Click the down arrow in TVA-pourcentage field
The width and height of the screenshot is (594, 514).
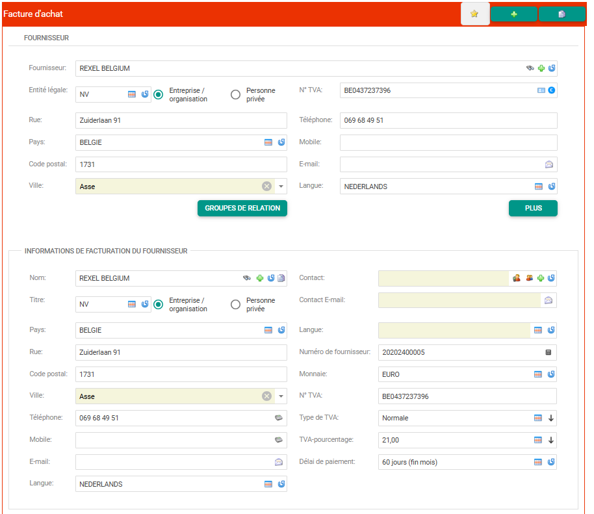click(x=551, y=440)
